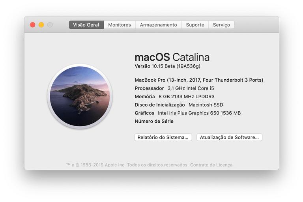Open Atualização de Software
This screenshot has width=303, height=202.
[x=229, y=137]
